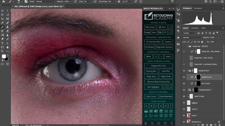
Task: Toggle visibility of Burn Curve layer
Action: pyautogui.click(x=184, y=83)
